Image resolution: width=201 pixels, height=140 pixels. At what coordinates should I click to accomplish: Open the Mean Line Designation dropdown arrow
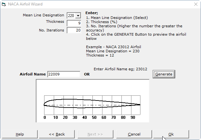pos(78,16)
